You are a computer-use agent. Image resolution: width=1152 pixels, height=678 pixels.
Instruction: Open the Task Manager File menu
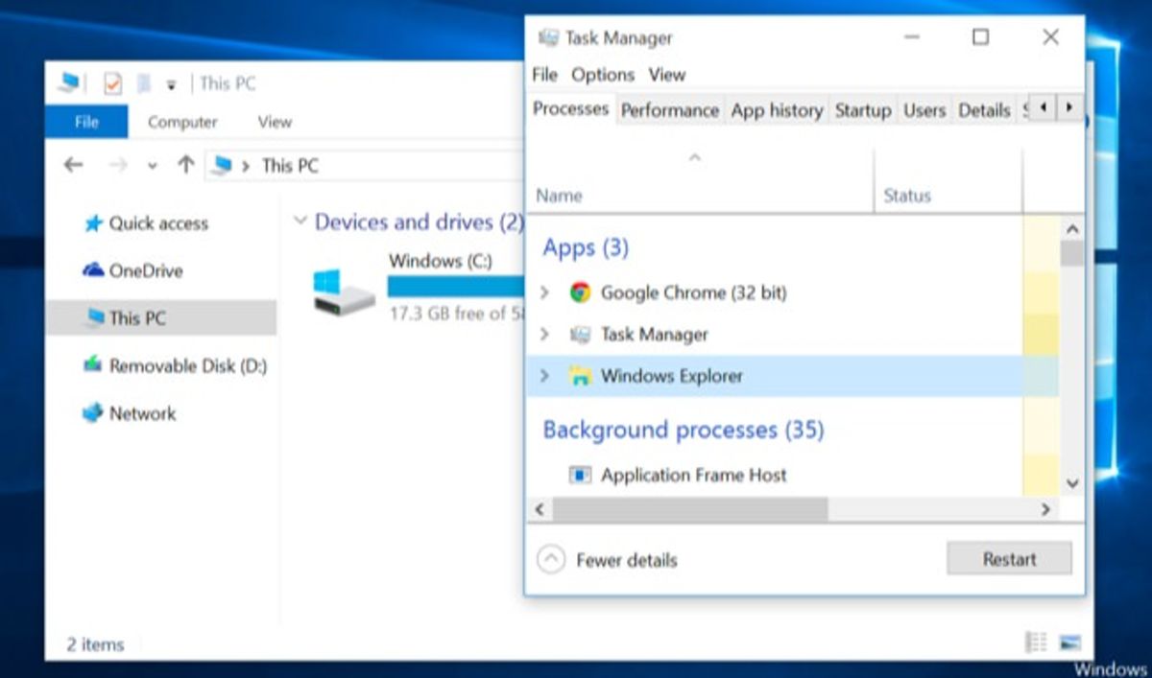544,75
